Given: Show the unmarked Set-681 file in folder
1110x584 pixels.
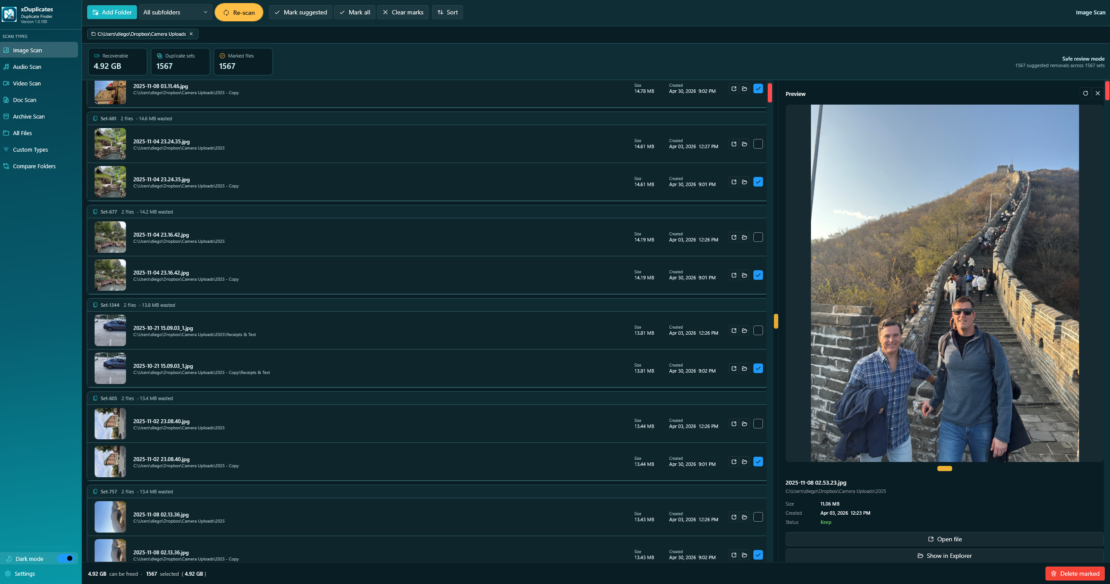Looking at the screenshot, I should [x=745, y=144].
